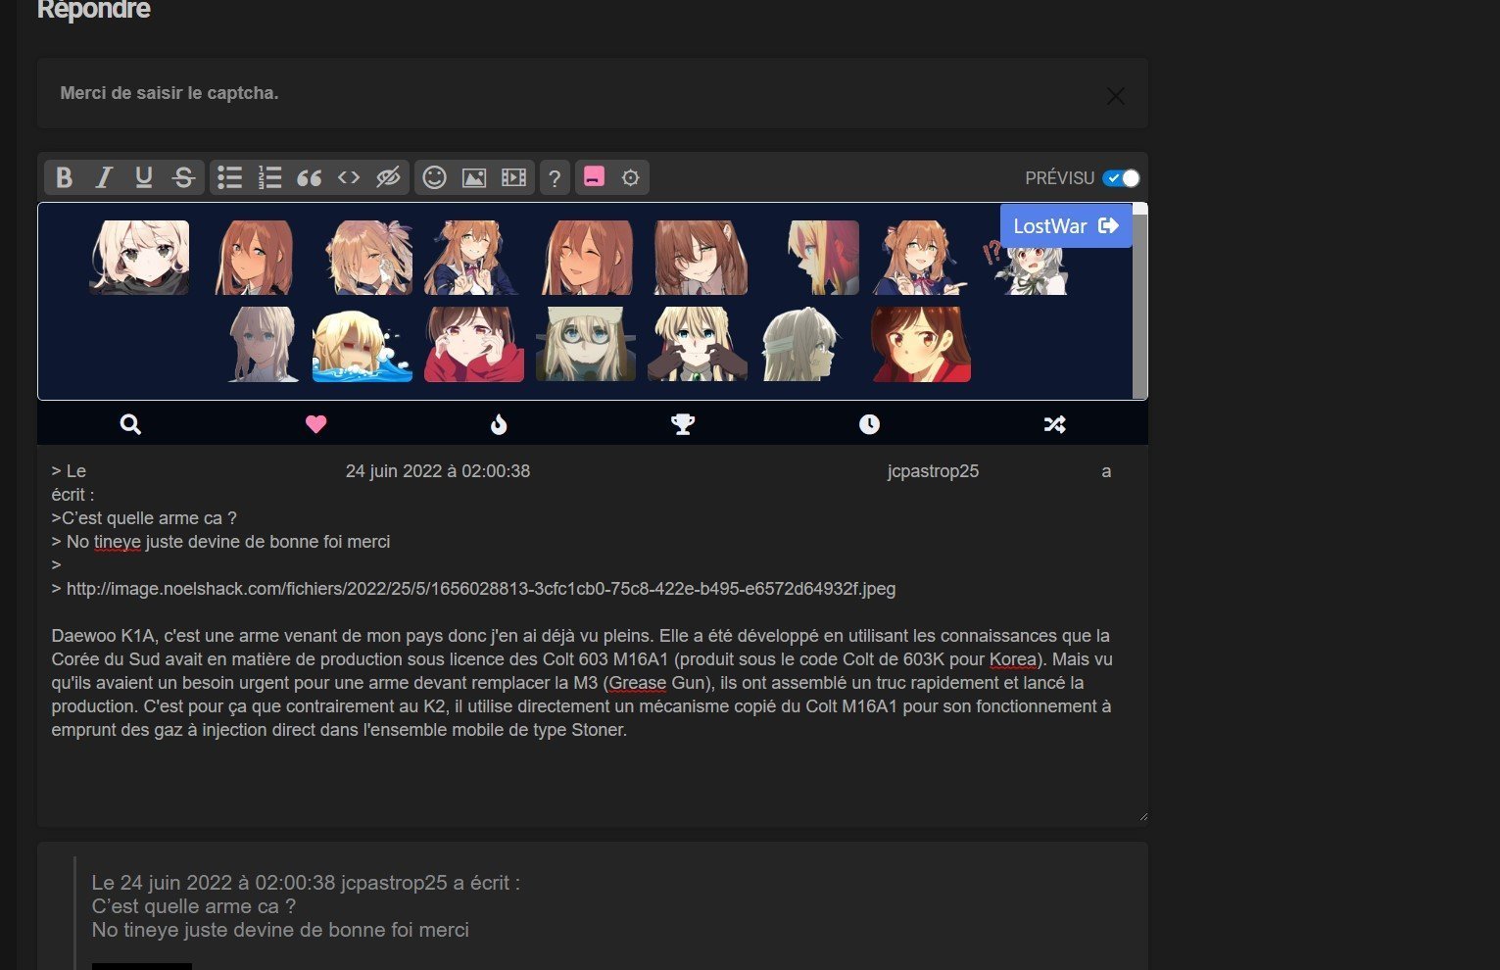Insert a blockquote
Screen dimensions: 1500x970
click(x=309, y=177)
